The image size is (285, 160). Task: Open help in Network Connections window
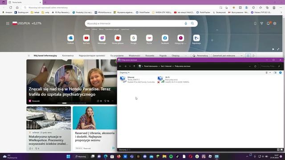tap(281, 72)
